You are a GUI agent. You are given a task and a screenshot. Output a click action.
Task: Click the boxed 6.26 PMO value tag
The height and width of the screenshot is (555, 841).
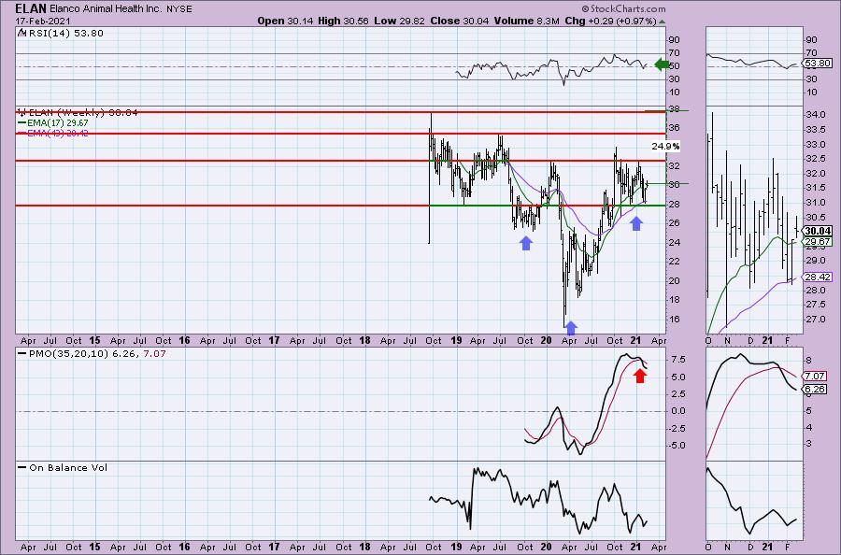tap(815, 390)
